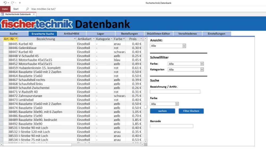266x159 pixels.
Task: Click the table scroll down arrow
Action: point(146,141)
